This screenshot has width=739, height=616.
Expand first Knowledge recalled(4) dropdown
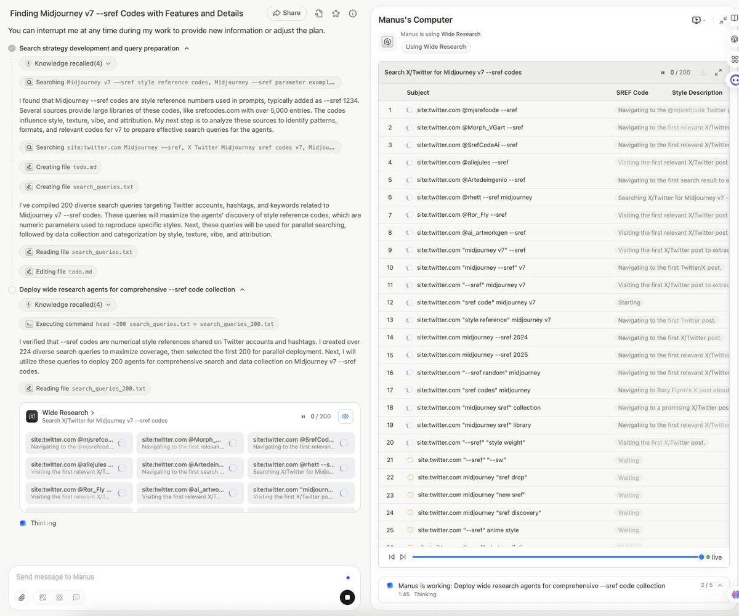68,63
